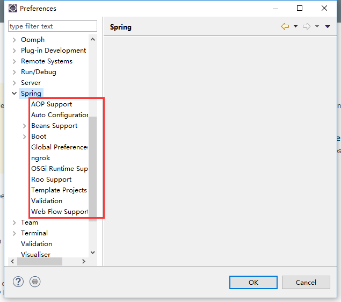The width and height of the screenshot is (341, 302).
Task: Select the Oomph preference category
Action: pyautogui.click(x=33, y=40)
